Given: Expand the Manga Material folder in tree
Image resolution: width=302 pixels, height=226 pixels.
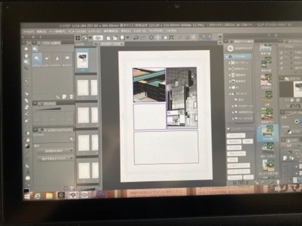Looking at the screenshot, I should (x=229, y=75).
